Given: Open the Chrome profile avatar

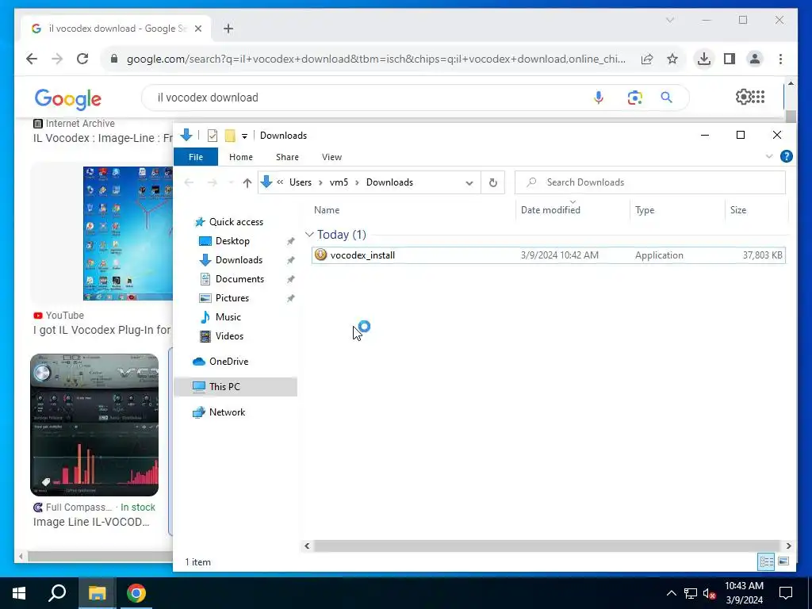Looking at the screenshot, I should pyautogui.click(x=755, y=59).
